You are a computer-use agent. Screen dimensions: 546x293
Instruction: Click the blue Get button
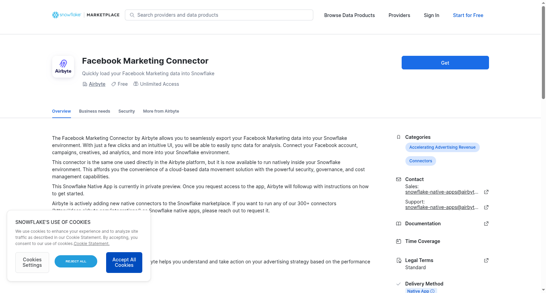click(x=445, y=63)
